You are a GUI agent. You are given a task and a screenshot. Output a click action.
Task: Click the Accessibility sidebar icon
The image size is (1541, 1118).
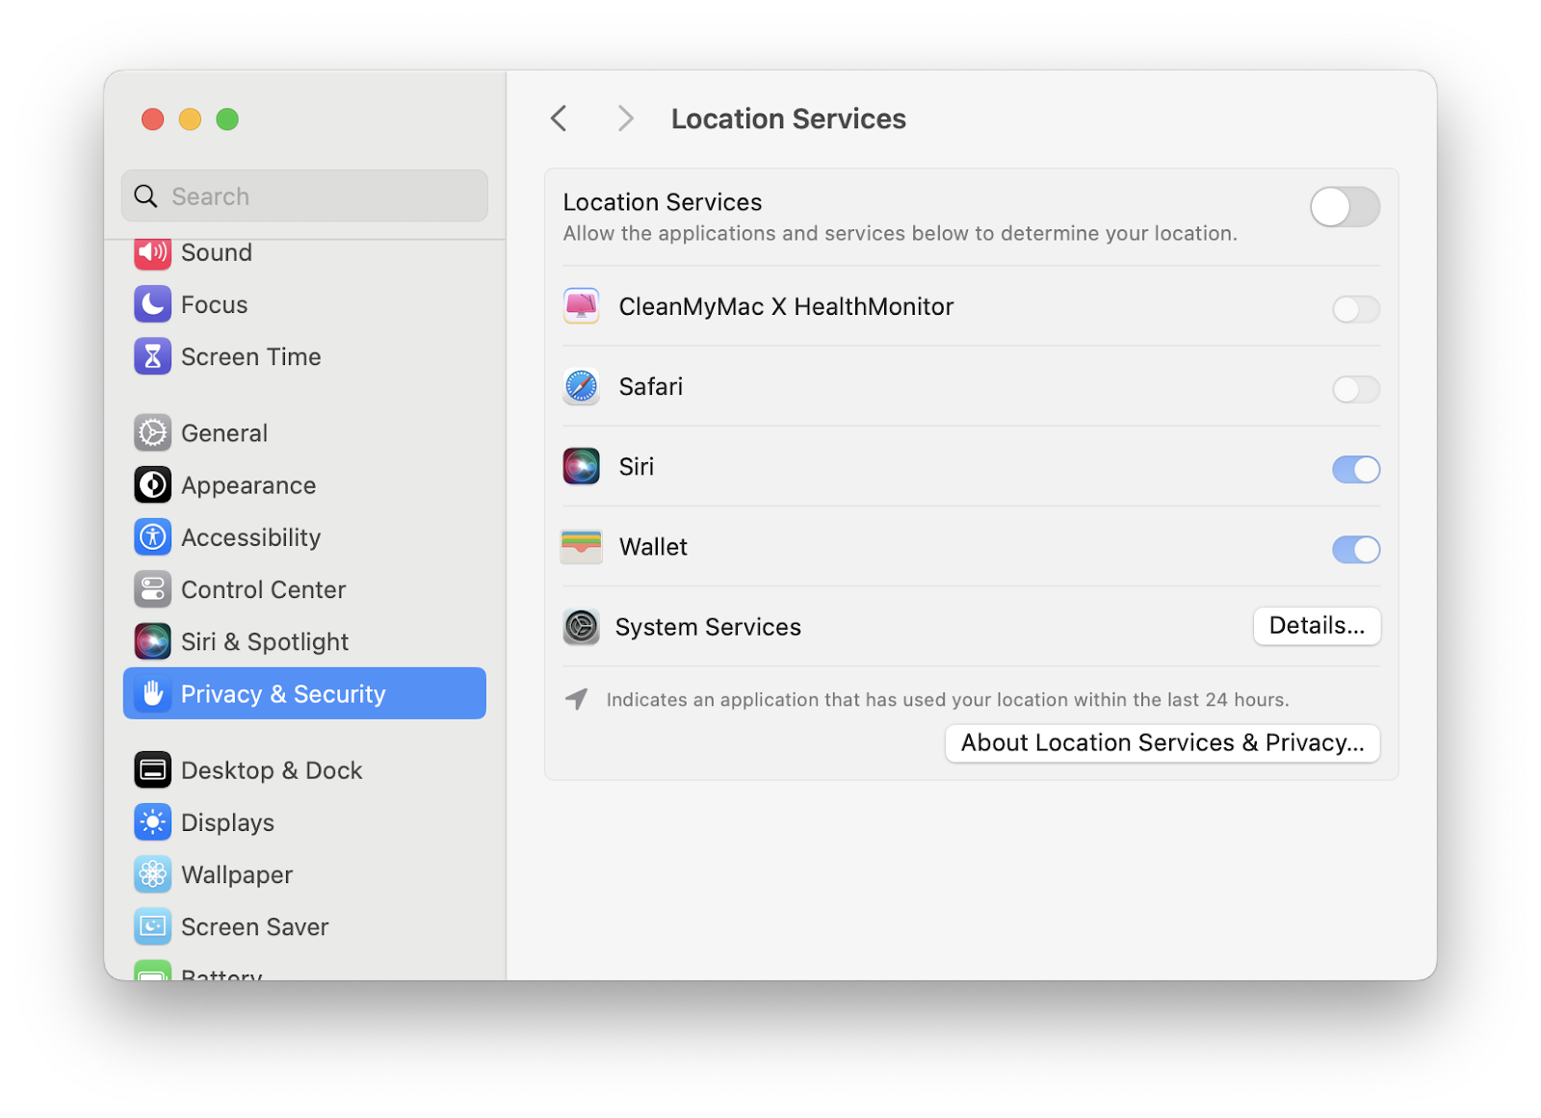152,537
